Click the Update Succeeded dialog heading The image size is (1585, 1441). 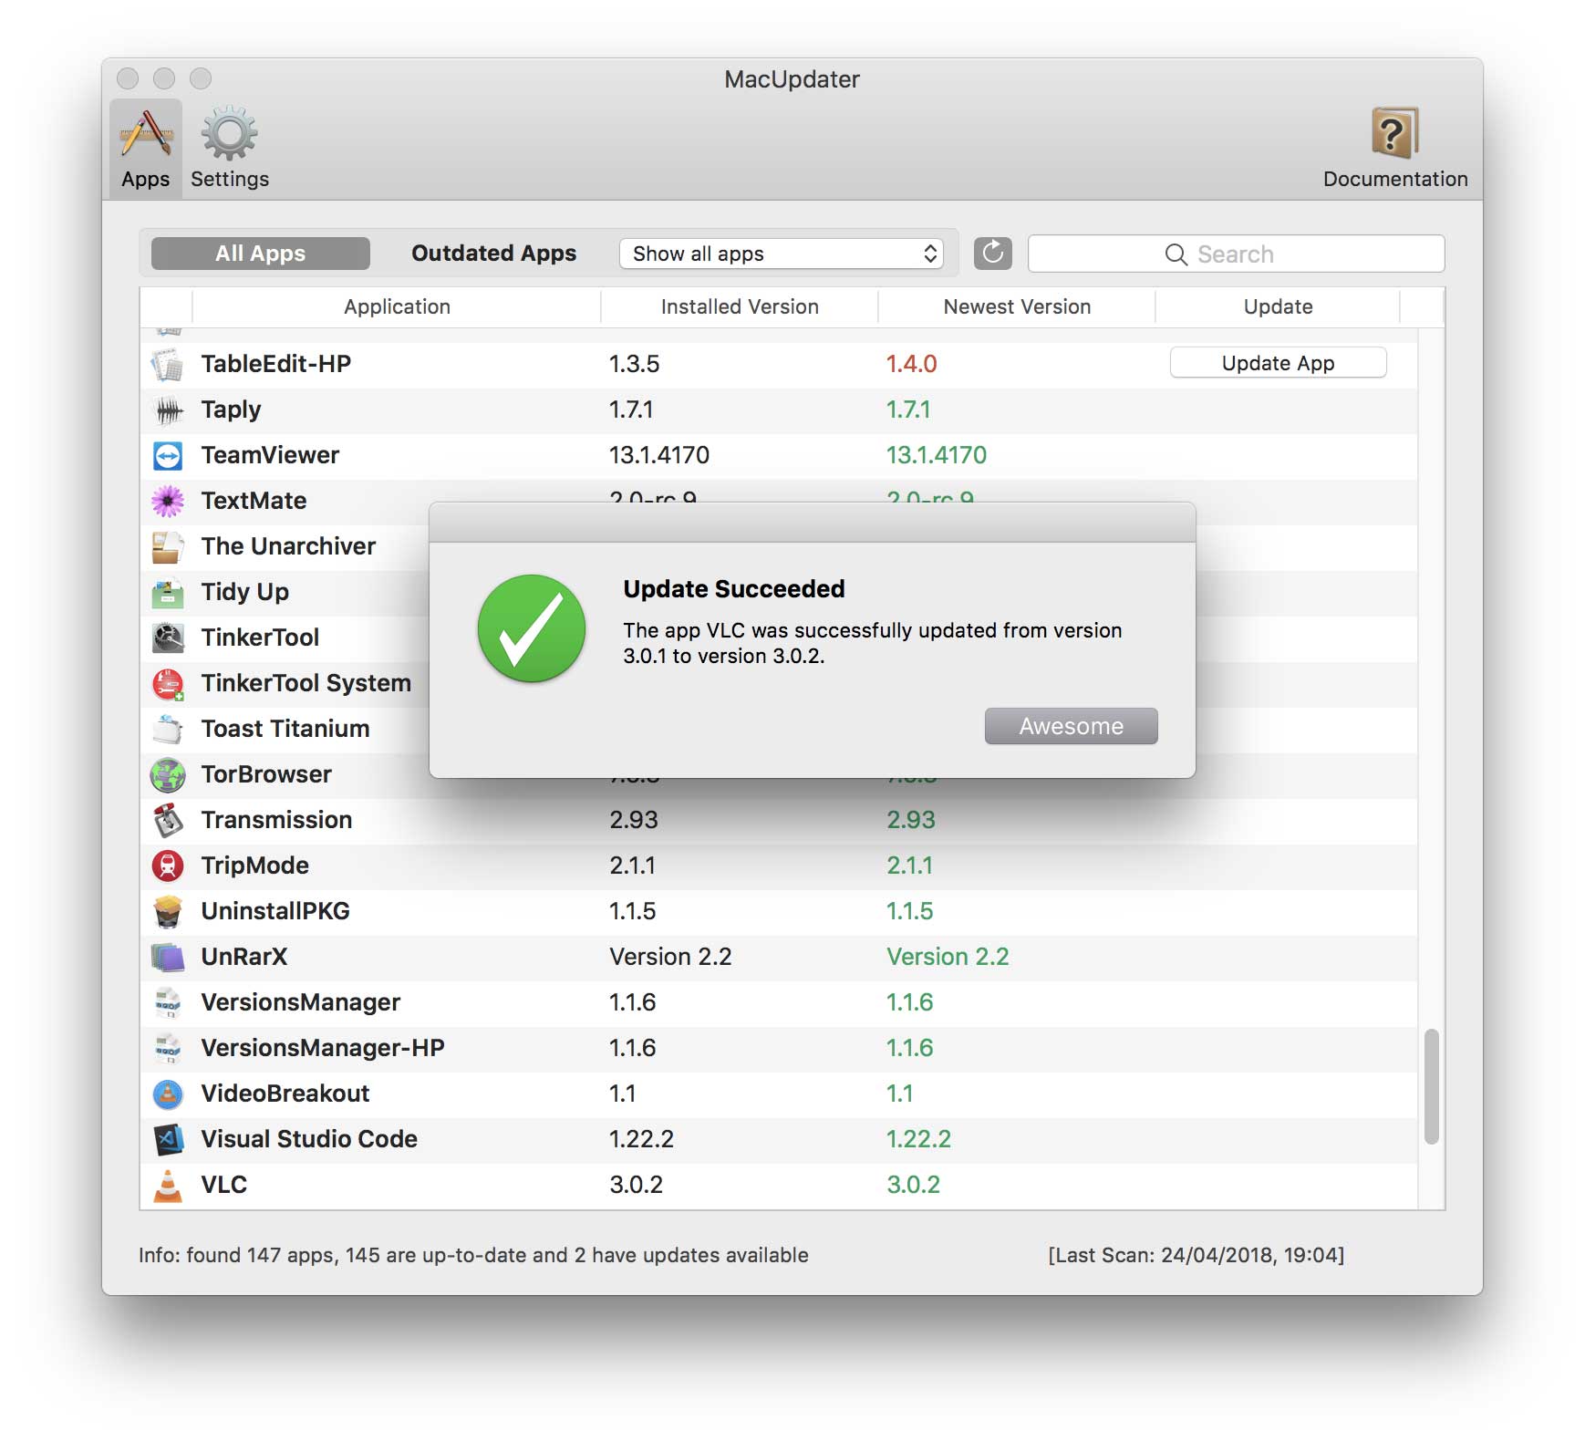pos(734,589)
